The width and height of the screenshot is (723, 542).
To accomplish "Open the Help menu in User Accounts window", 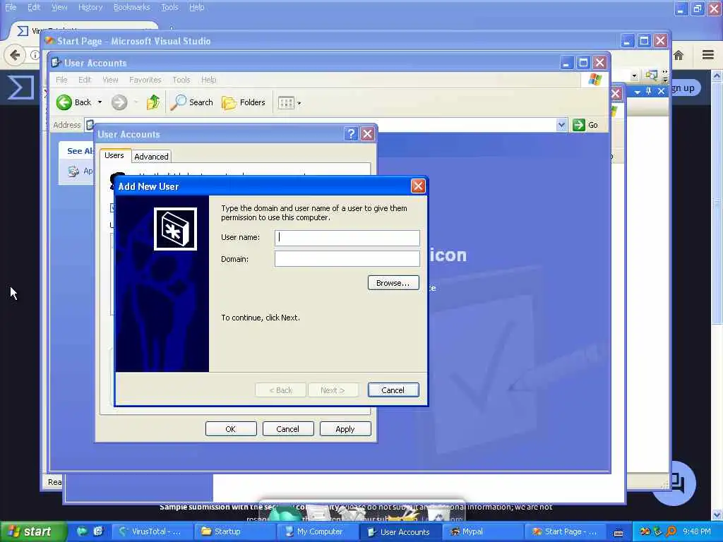I will point(208,80).
